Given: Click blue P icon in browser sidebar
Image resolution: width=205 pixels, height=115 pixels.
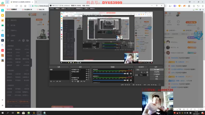Looking at the screenshot, I should pos(3,35).
